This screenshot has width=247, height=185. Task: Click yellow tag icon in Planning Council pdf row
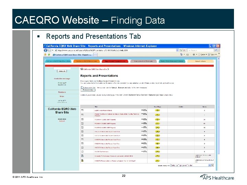click(157, 161)
